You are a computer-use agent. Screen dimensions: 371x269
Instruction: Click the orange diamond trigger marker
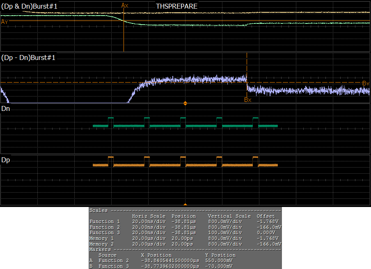pos(185,103)
